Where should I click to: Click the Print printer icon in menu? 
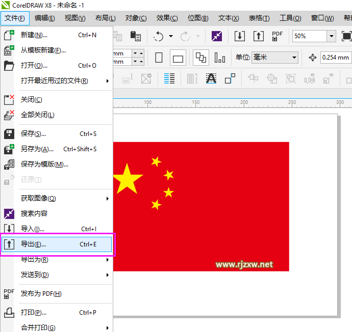[x=9, y=312]
